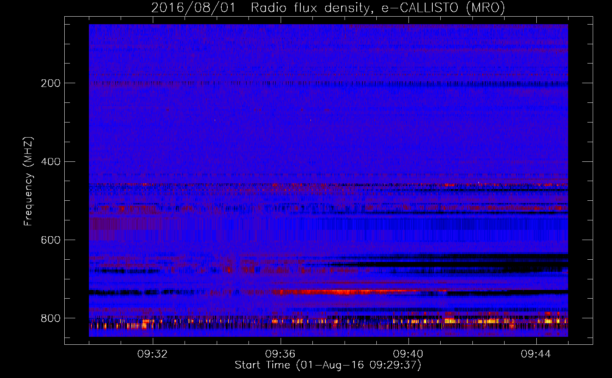Click the 09:36 time tick label
612x378 pixels.
[280, 354]
